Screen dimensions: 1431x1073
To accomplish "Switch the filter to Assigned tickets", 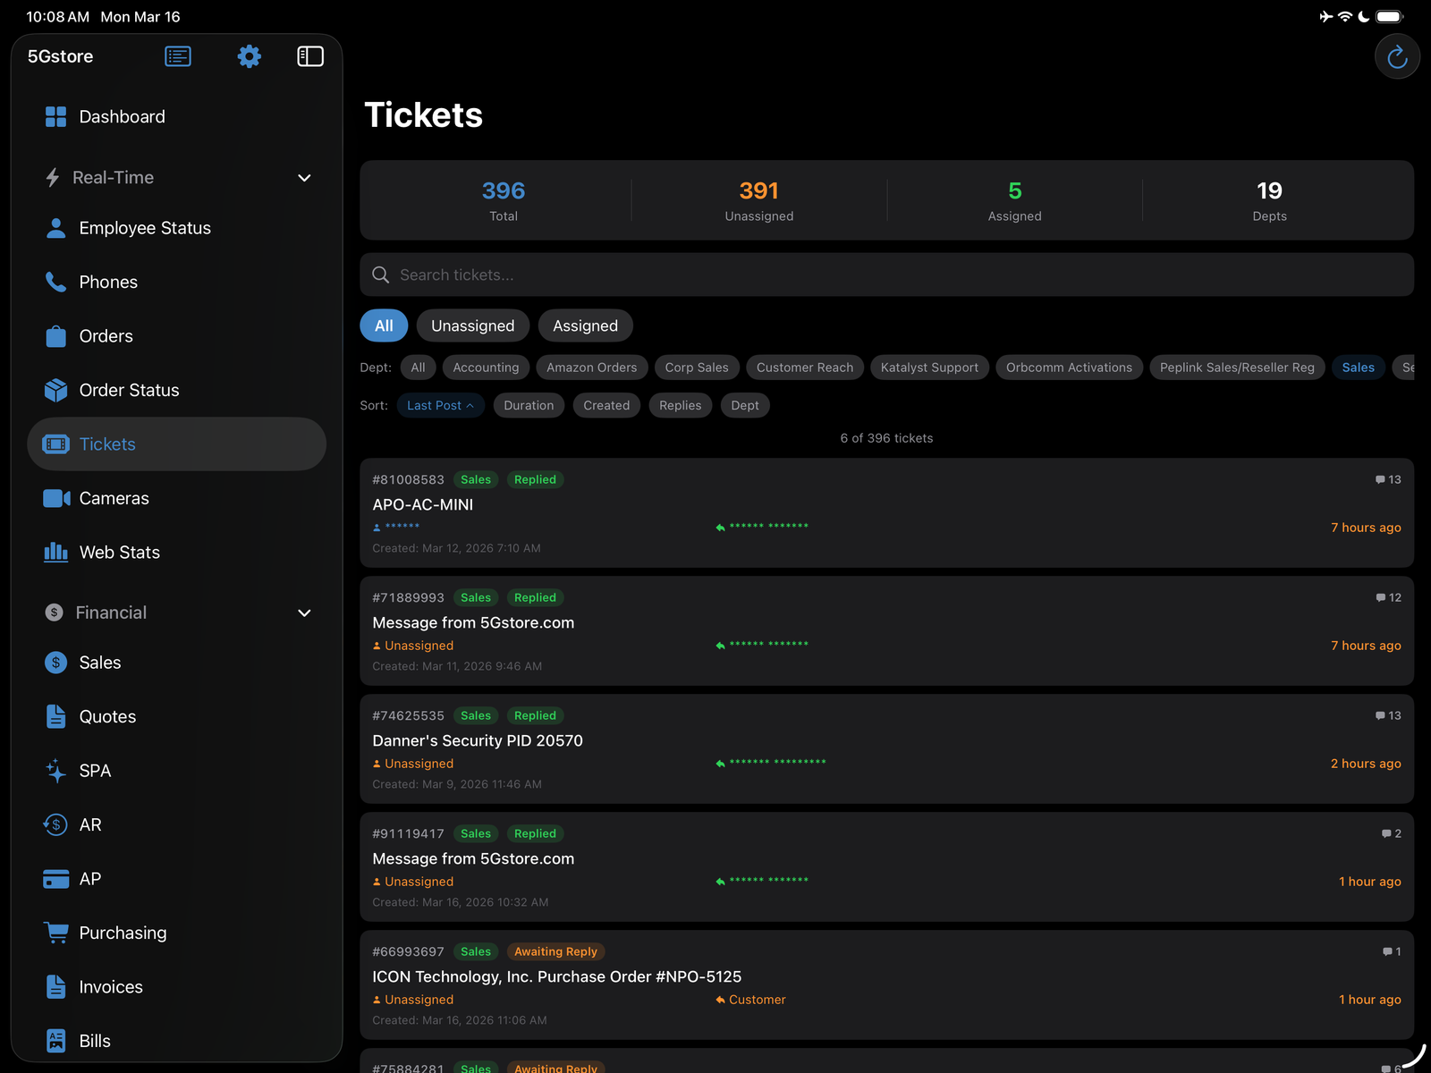I will coord(585,325).
